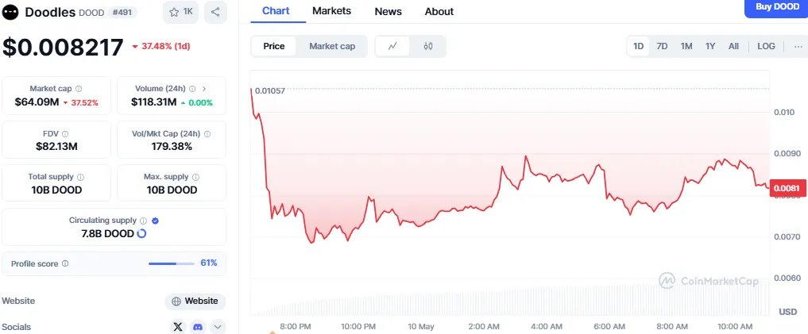Click the share icon next to watchlist
This screenshot has width=808, height=334.
(x=215, y=12)
